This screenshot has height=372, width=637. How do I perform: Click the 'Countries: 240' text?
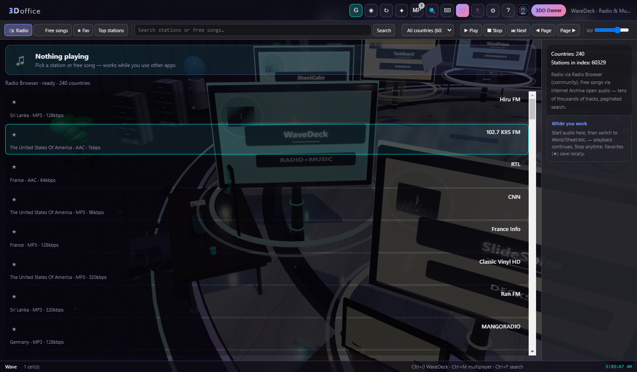568,54
